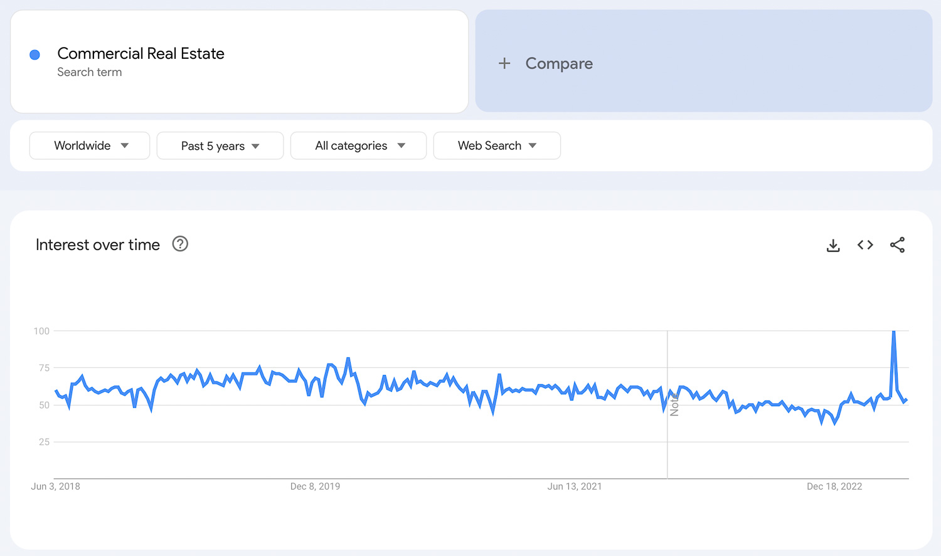Click the embed code icon
Screen dimensions: 941x556
[865, 245]
